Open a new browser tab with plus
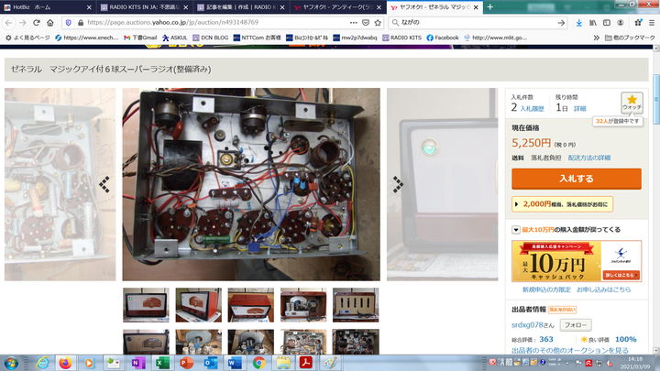660x371 pixels. [490, 6]
